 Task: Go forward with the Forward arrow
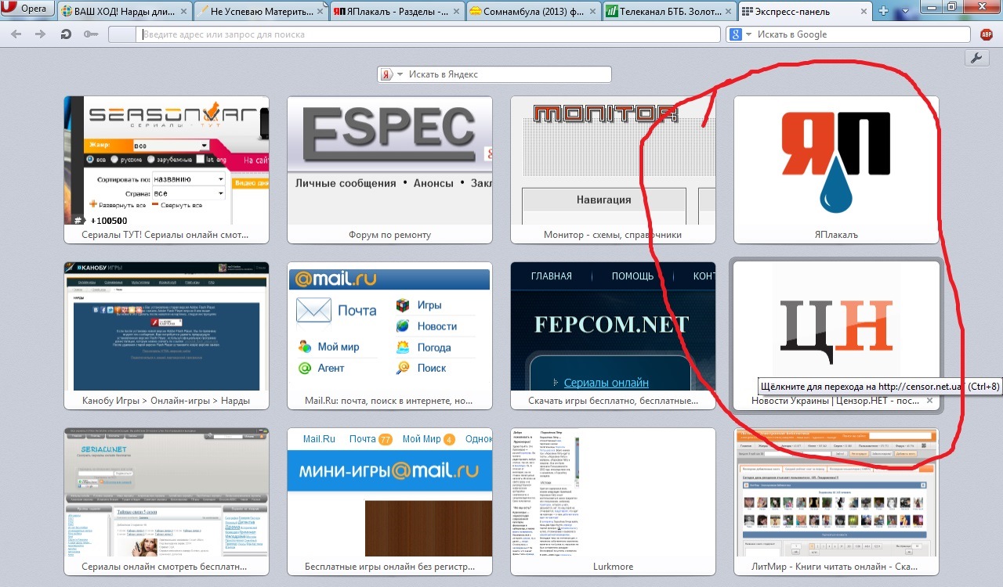tap(39, 34)
